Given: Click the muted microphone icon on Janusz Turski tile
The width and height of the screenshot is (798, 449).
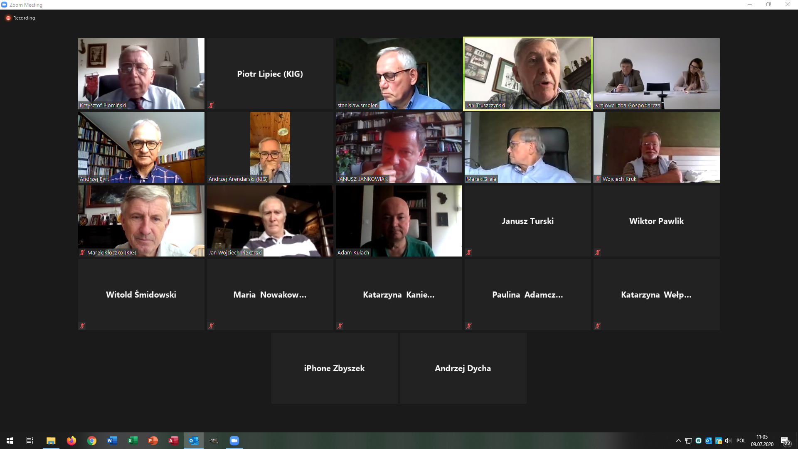Looking at the screenshot, I should (x=469, y=252).
